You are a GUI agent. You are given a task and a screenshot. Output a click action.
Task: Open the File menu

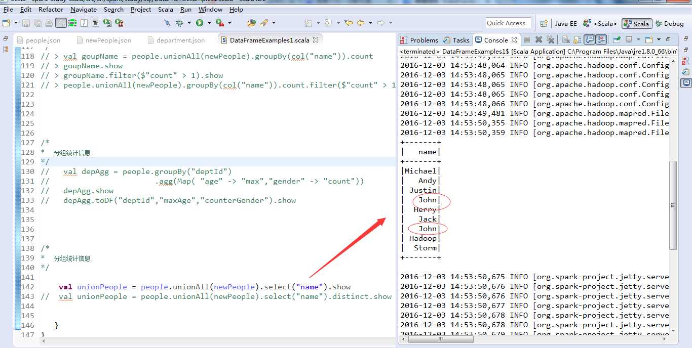click(x=8, y=9)
